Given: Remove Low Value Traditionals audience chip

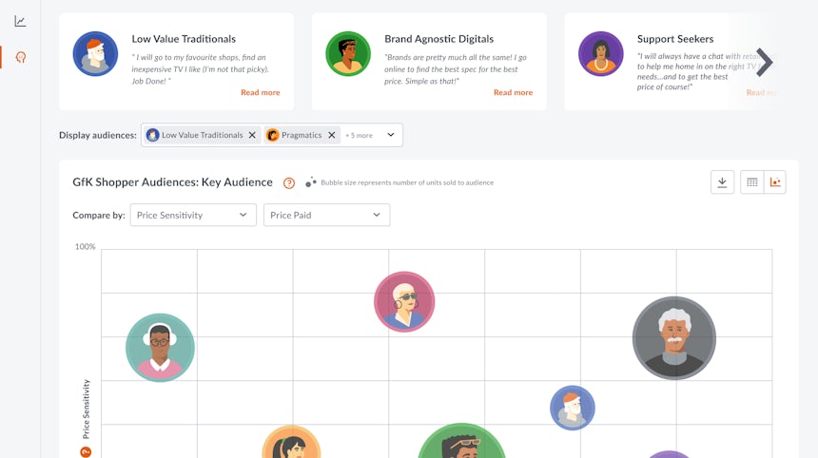Looking at the screenshot, I should (x=252, y=135).
